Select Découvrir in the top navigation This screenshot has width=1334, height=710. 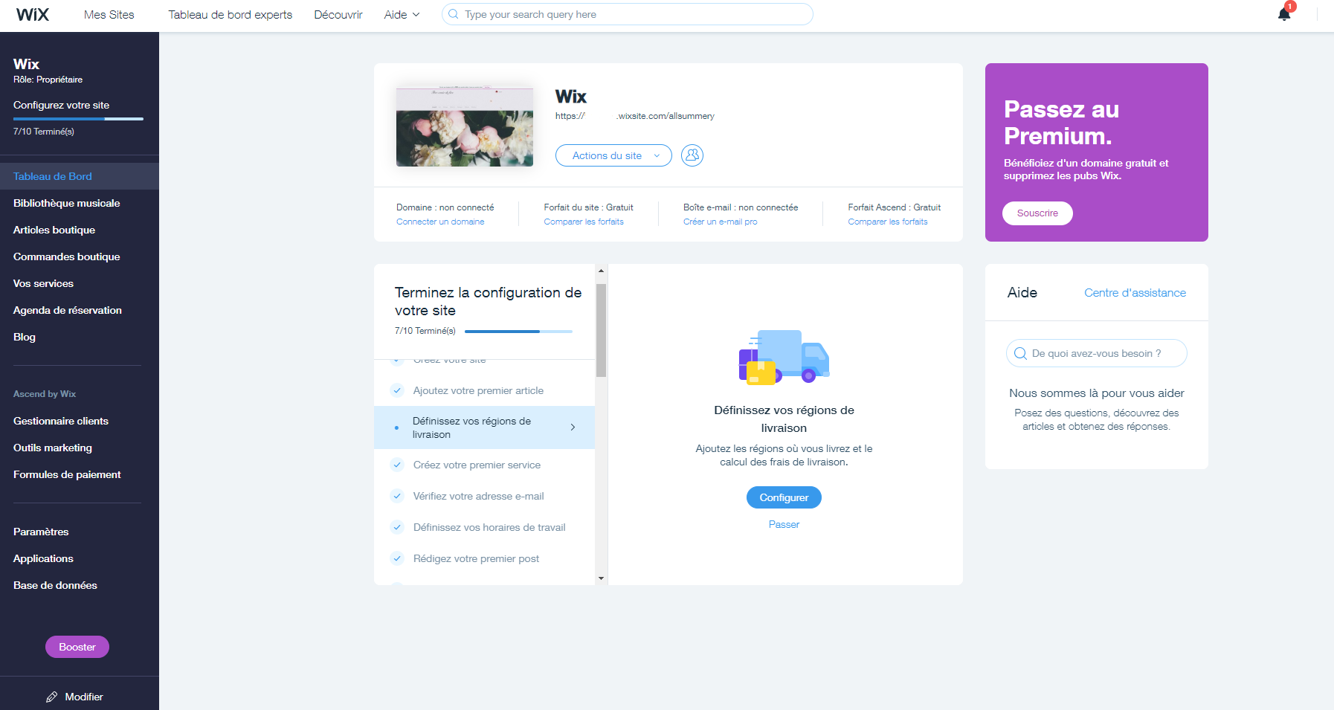(338, 14)
